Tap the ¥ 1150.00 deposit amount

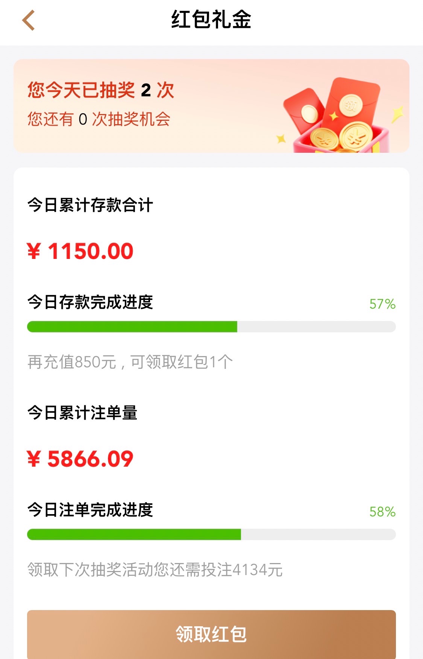[x=80, y=251]
